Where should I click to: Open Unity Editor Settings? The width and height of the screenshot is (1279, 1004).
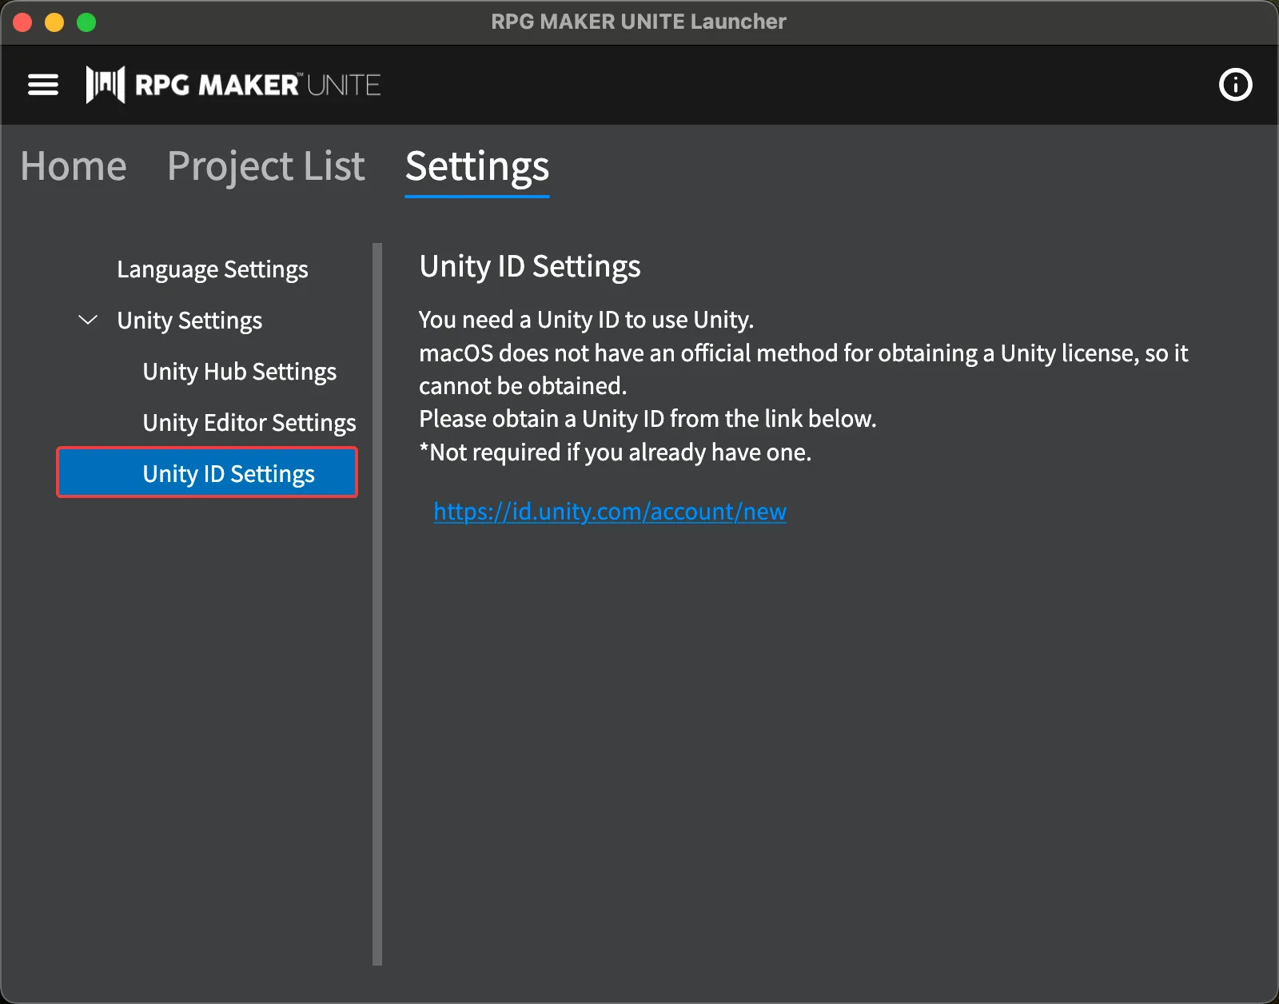(249, 423)
